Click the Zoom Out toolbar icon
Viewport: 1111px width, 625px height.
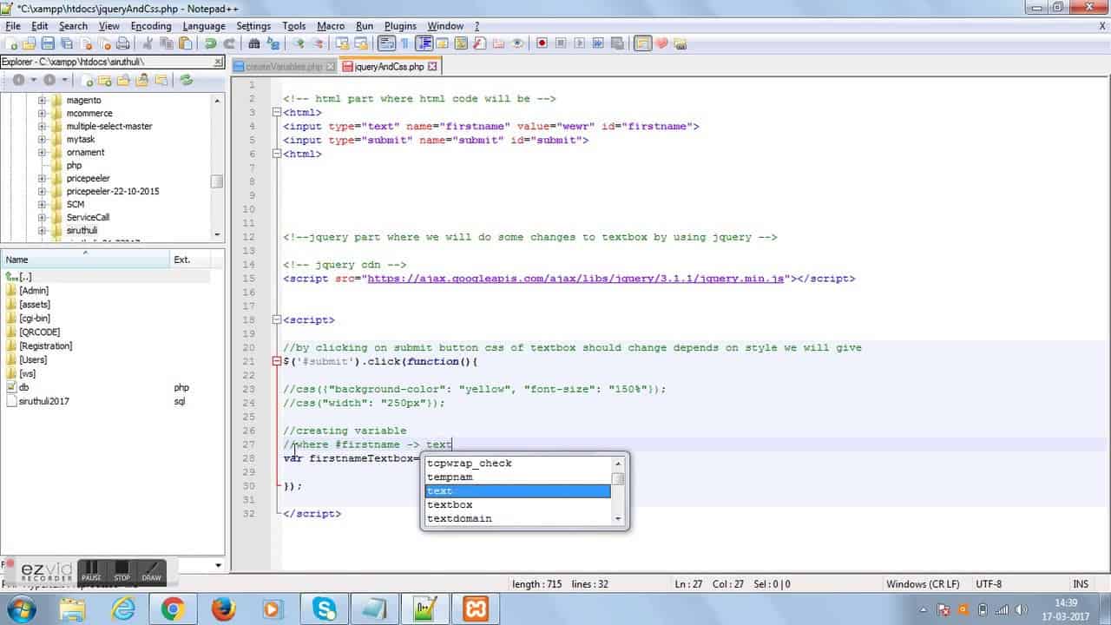pos(318,43)
